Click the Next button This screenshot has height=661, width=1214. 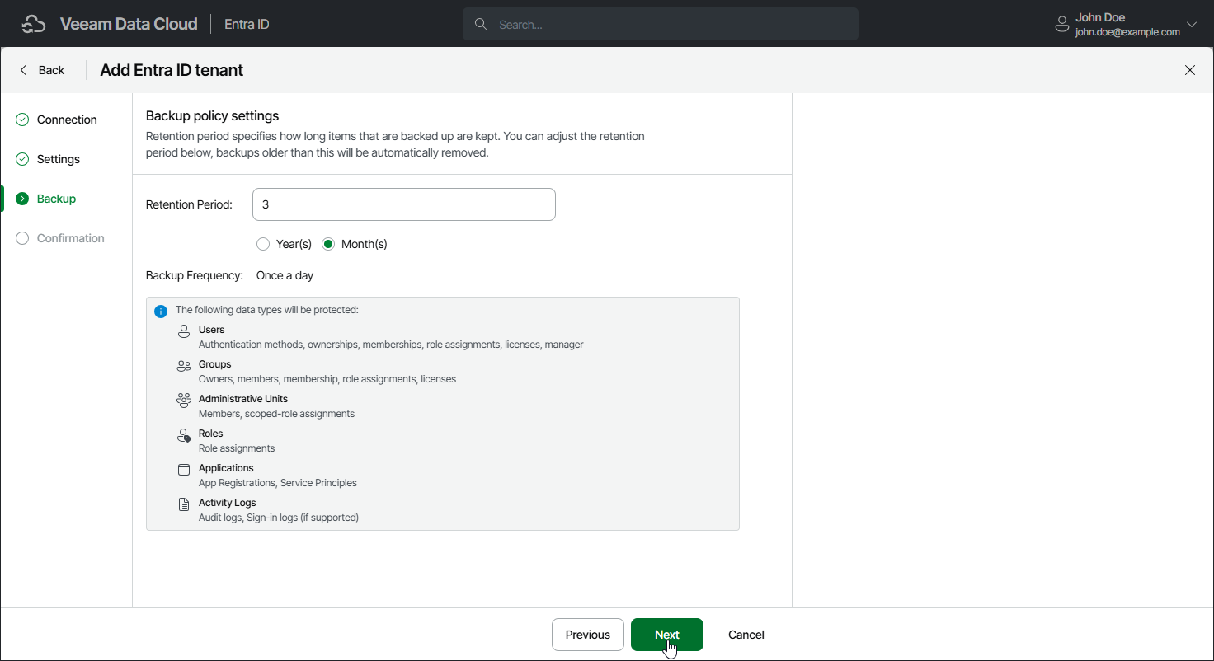[667, 635]
